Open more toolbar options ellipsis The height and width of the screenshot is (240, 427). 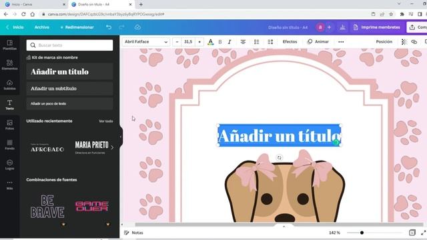pyautogui.click(x=341, y=42)
